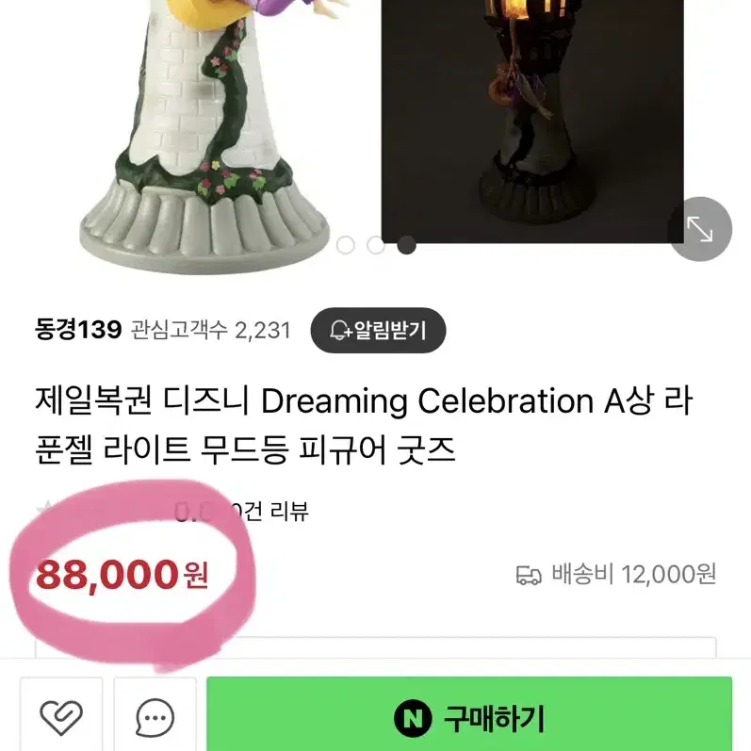Open the 0건 리뷰 reviews link

point(269,511)
